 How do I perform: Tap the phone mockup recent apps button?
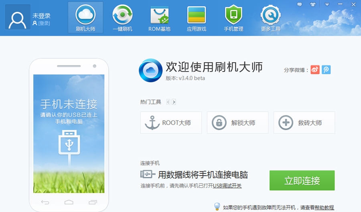point(93,202)
